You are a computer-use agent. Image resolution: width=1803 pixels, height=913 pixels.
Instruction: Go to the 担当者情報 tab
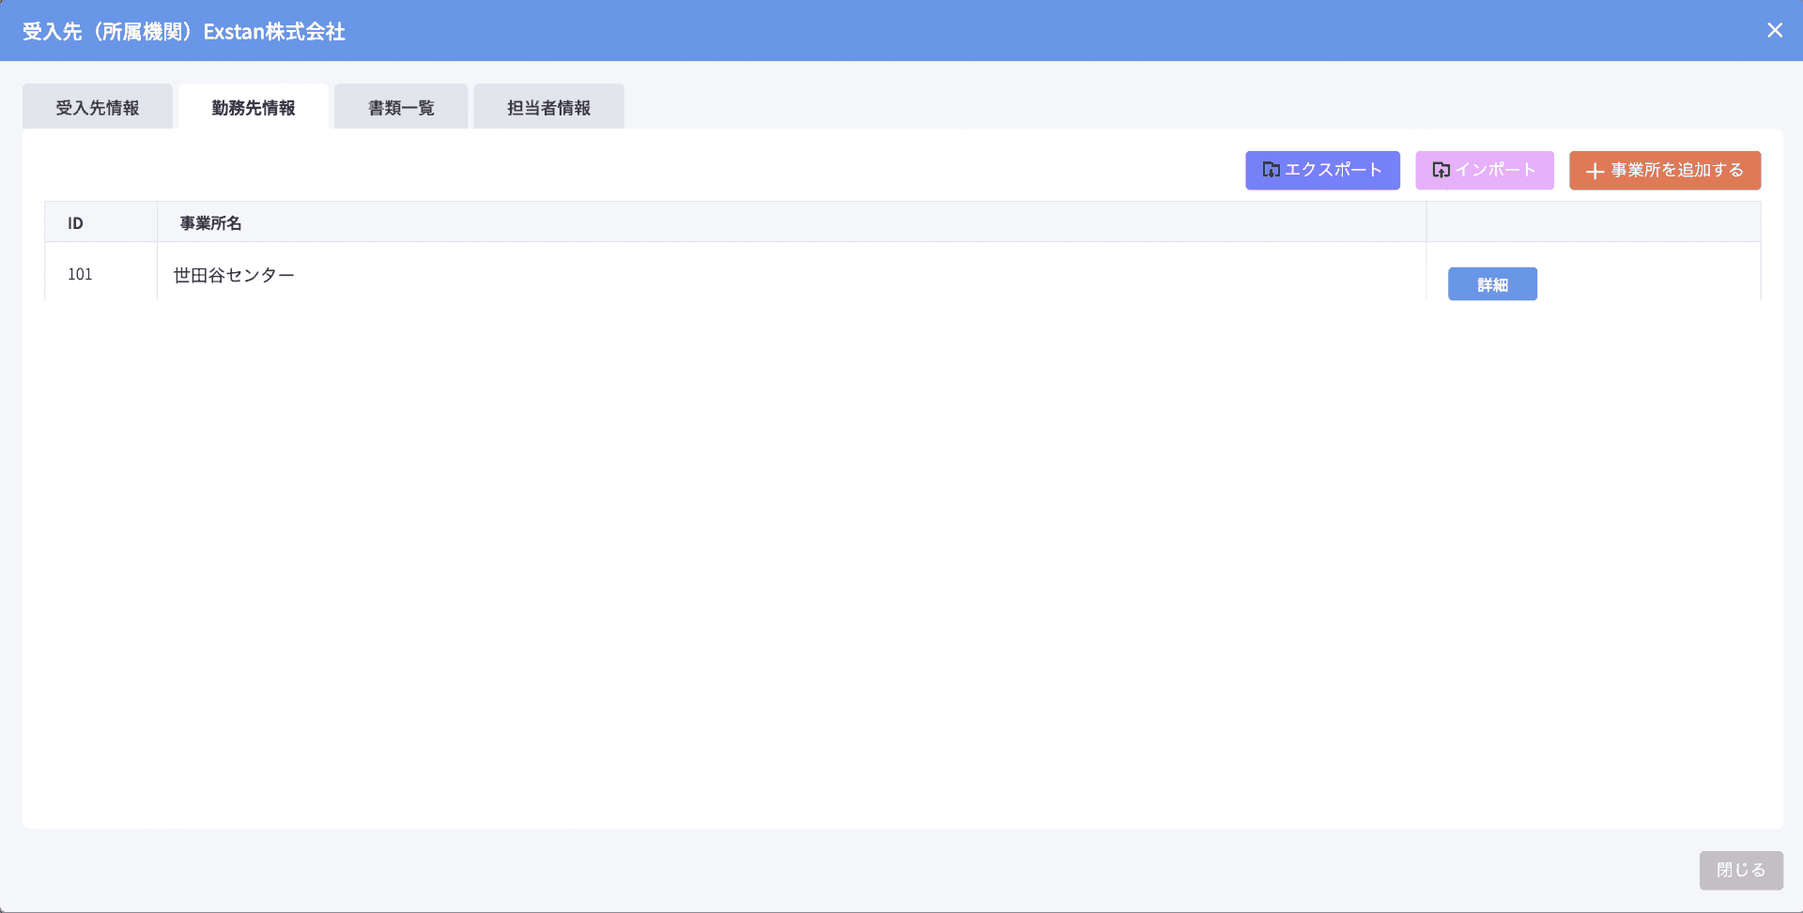pos(548,108)
